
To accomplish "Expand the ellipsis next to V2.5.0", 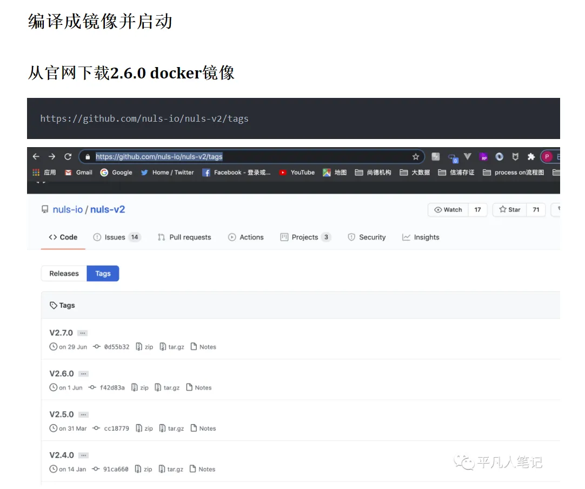I will click(84, 414).
